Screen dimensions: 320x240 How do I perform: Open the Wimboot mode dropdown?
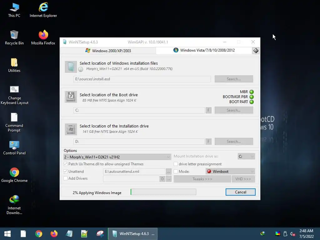pos(230,172)
